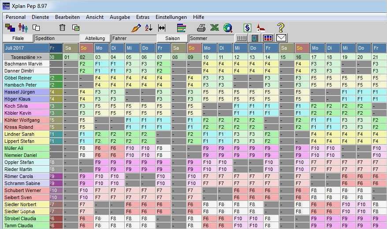Select employee Lindner Sarah
The image size is (387, 229).
(x=26, y=134)
